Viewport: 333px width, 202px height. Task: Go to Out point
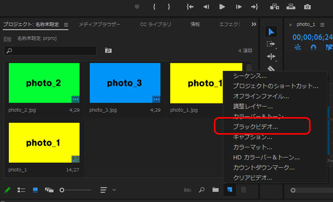coord(254,7)
